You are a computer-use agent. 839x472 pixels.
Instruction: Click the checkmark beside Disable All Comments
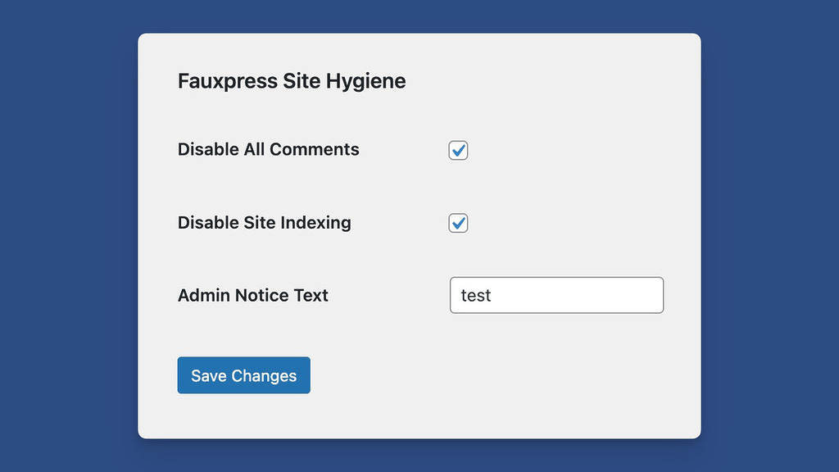pyautogui.click(x=458, y=150)
